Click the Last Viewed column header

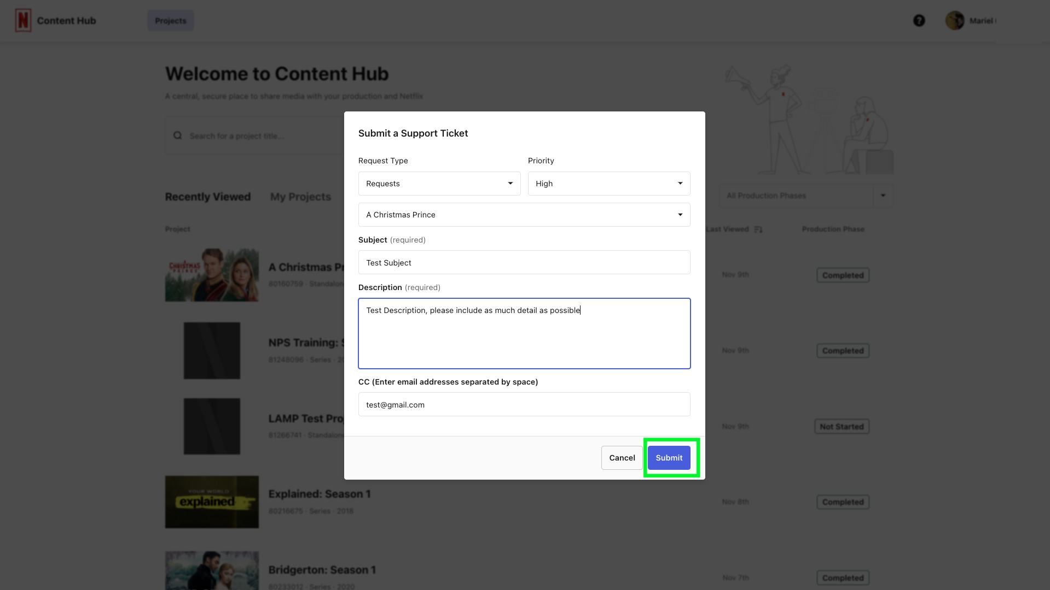tap(727, 229)
